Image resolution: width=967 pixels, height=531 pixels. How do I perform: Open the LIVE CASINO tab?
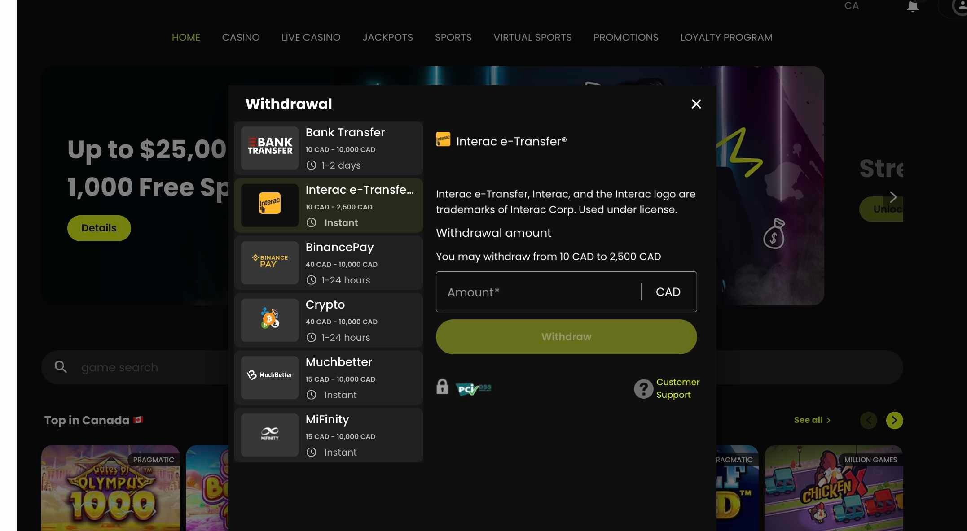pos(311,37)
